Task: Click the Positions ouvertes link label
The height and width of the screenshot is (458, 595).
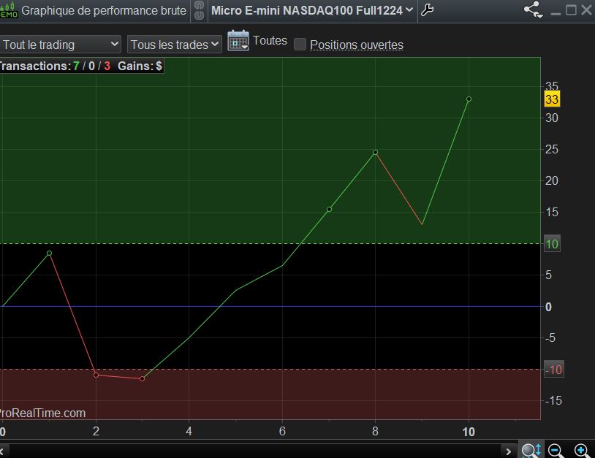Action: [x=356, y=45]
